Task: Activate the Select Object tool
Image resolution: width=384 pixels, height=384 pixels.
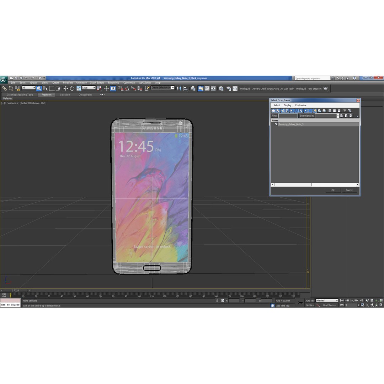Action: [x=39, y=89]
